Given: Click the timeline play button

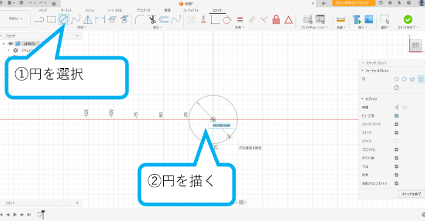Looking at the screenshot, I should click(15, 215).
